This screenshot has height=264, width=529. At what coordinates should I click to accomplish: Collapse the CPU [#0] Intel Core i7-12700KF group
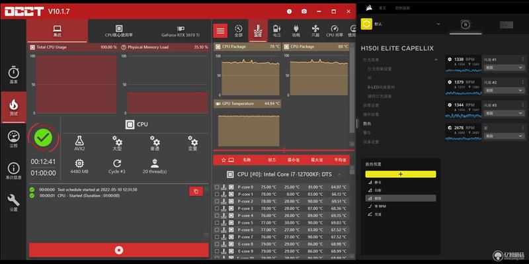click(339, 175)
